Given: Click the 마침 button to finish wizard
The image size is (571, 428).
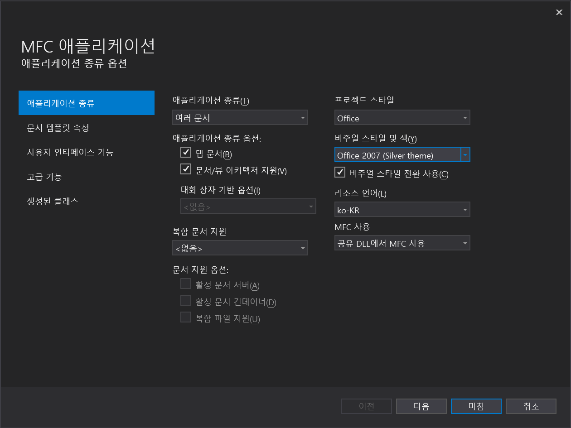Looking at the screenshot, I should click(x=476, y=406).
